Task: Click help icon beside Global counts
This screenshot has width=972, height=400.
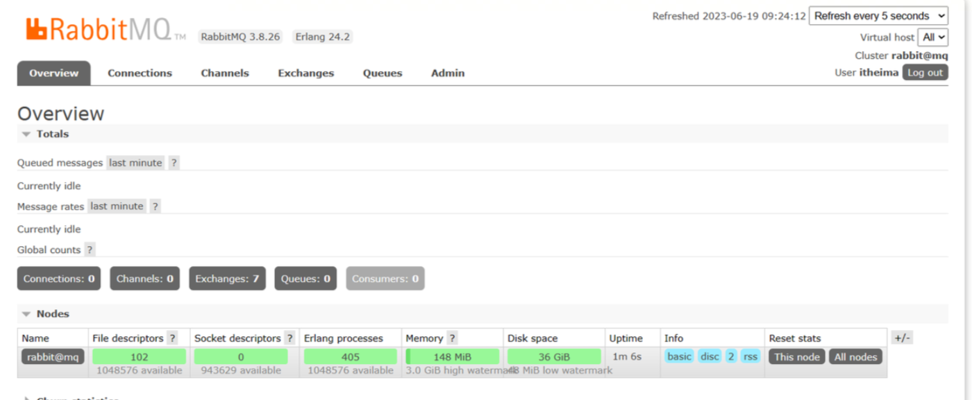Action: pos(90,250)
